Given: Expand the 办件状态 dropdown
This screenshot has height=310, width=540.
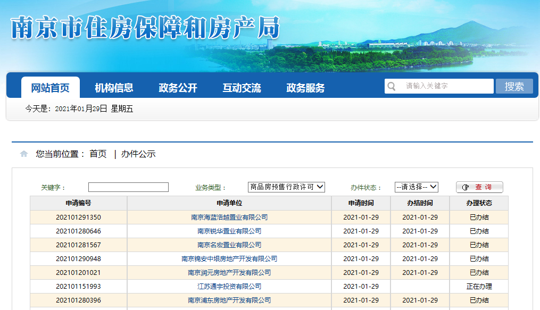Looking at the screenshot, I should tap(416, 187).
